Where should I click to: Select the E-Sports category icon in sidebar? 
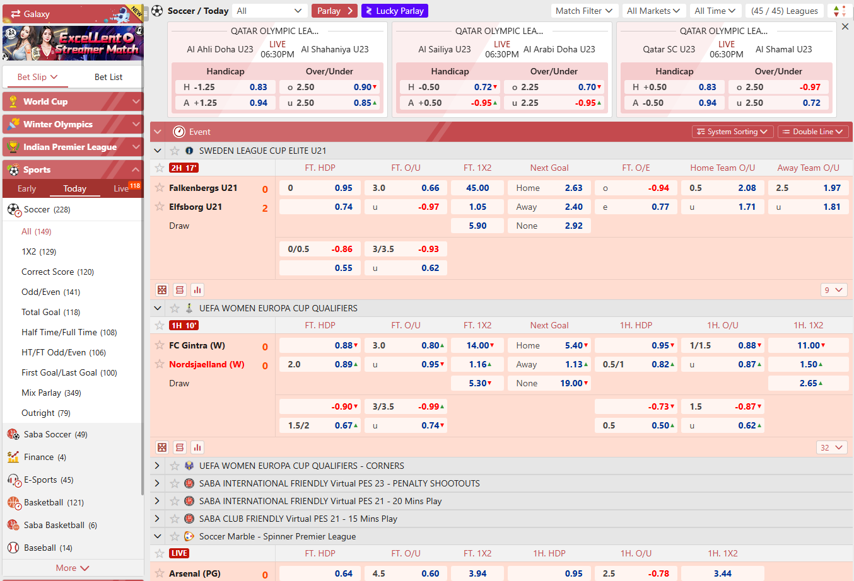click(x=14, y=480)
